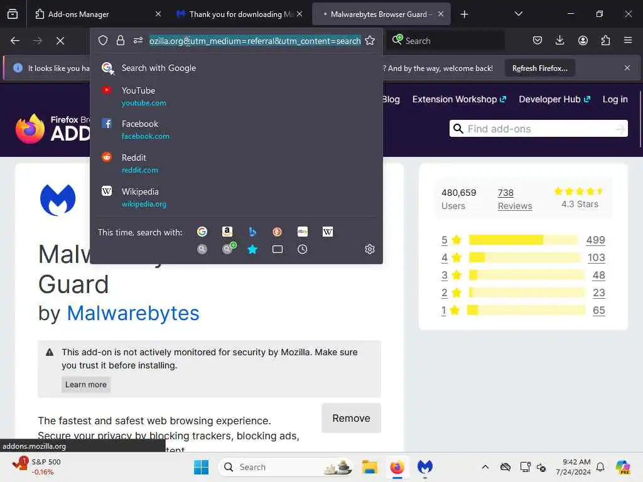This screenshot has width=643, height=482.
Task: Choose YouTube suggestion in dropdown
Action: (x=236, y=96)
